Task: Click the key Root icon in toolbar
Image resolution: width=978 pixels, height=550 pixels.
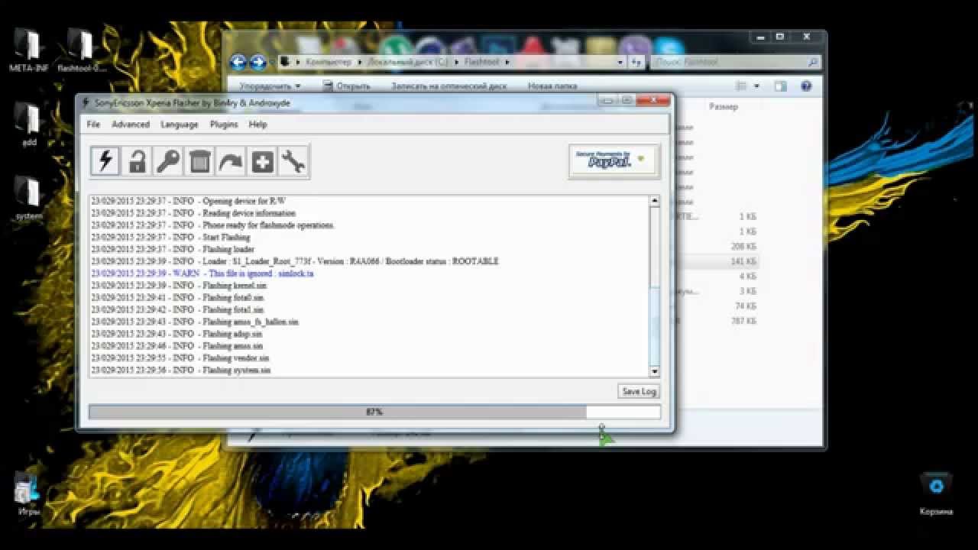Action: [x=168, y=161]
